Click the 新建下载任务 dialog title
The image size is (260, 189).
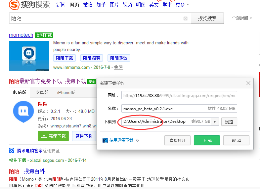point(112,83)
